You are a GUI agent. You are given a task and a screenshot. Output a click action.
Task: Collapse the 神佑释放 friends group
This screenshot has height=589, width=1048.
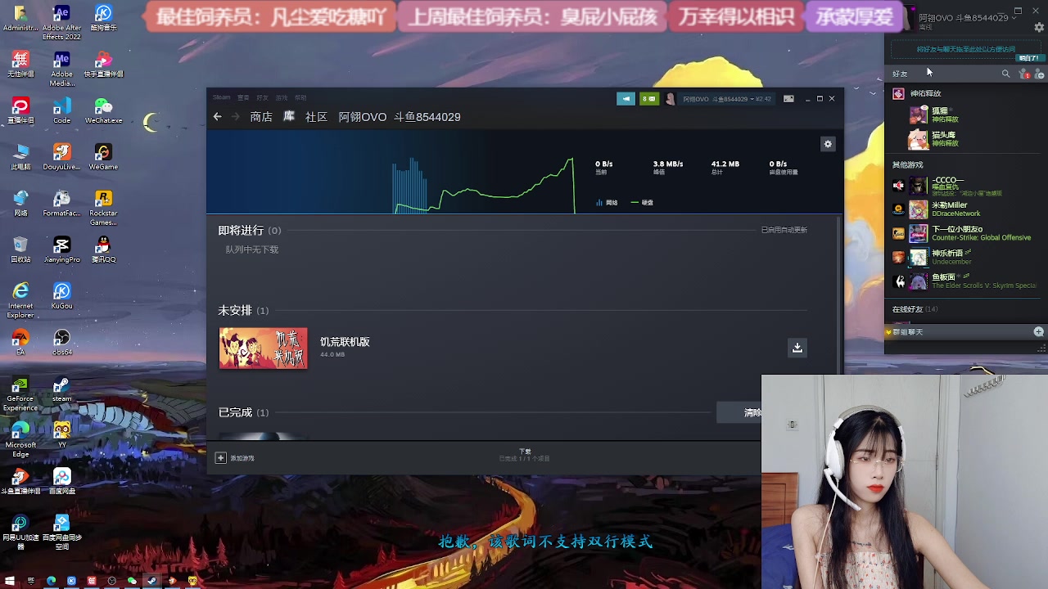click(925, 93)
